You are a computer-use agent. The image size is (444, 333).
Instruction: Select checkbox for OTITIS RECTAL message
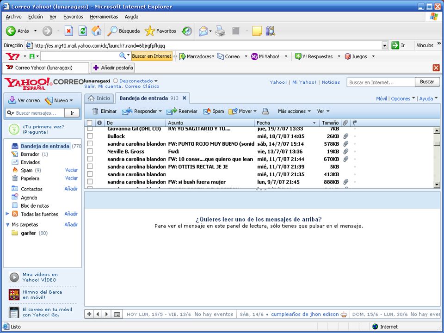[90, 166]
